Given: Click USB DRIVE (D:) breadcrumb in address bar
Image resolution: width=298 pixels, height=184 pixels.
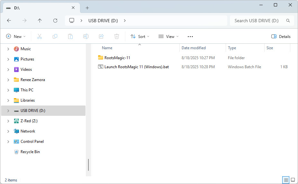Looking at the screenshot, I should pyautogui.click(x=103, y=21).
